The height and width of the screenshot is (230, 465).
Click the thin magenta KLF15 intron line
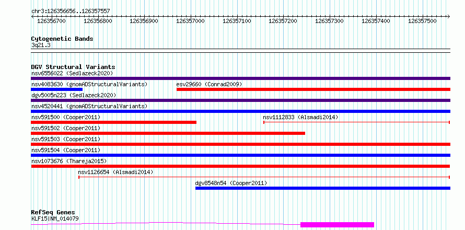[166, 223]
